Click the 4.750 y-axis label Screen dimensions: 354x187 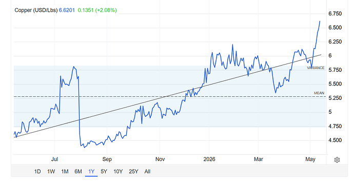click(x=335, y=127)
